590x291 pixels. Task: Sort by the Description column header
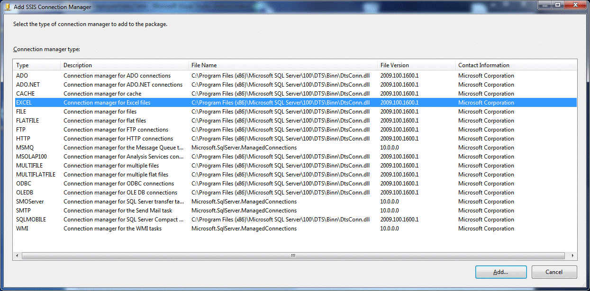tap(125, 65)
